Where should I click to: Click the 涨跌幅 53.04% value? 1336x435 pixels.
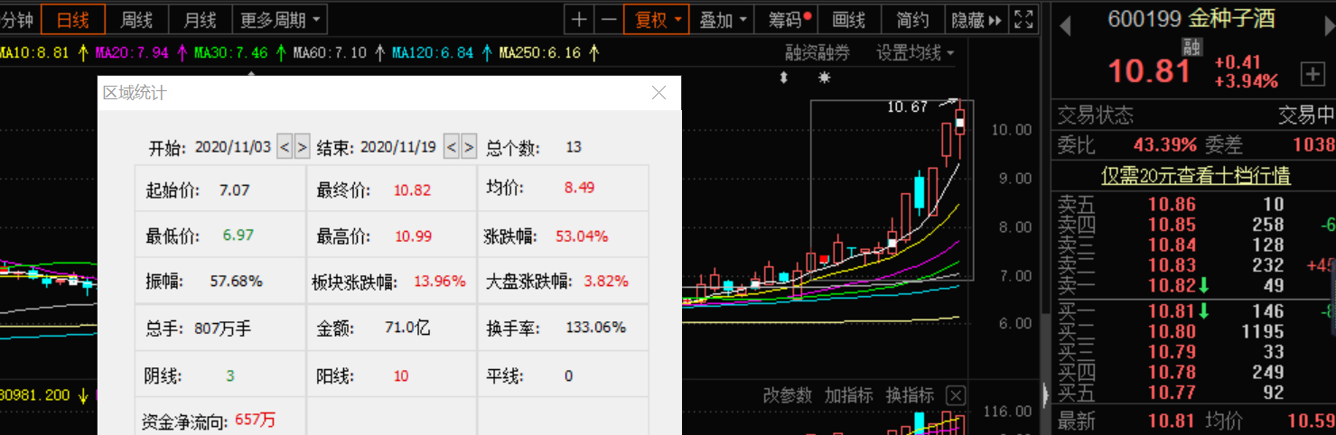click(583, 236)
